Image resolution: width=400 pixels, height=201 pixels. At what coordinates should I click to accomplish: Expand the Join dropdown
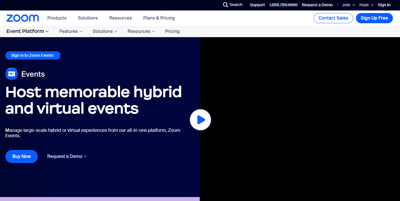(349, 5)
